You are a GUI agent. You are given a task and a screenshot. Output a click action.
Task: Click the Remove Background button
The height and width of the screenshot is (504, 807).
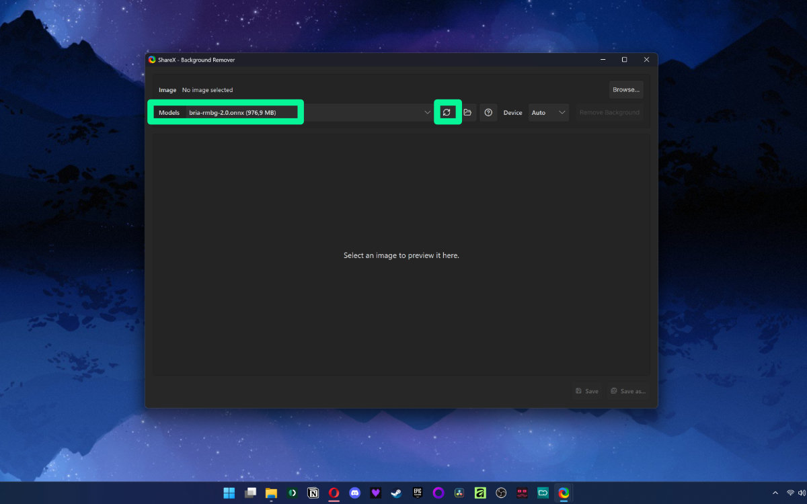(609, 112)
